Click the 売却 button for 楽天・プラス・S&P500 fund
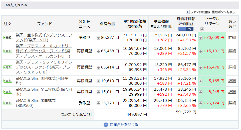The height and width of the screenshot is (130, 241). pos(8,67)
